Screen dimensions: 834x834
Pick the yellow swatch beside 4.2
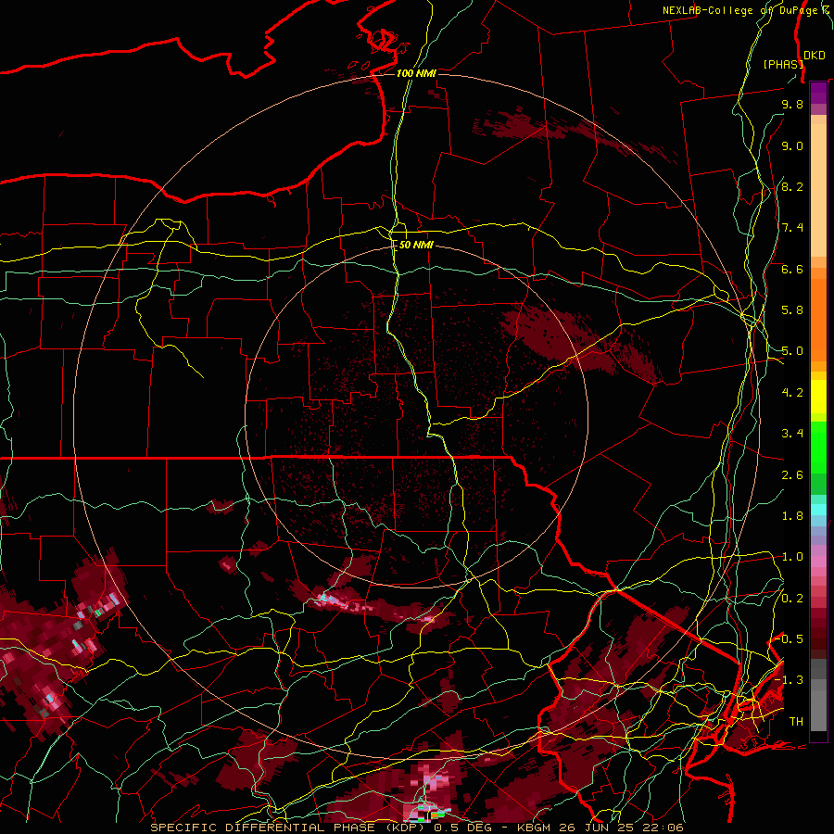(x=818, y=397)
